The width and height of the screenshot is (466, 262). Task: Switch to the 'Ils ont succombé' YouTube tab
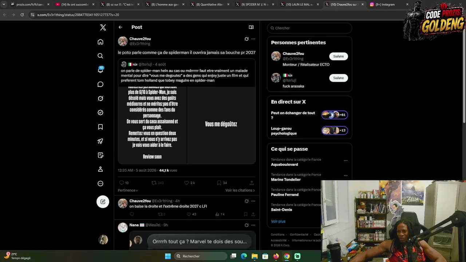point(75,4)
